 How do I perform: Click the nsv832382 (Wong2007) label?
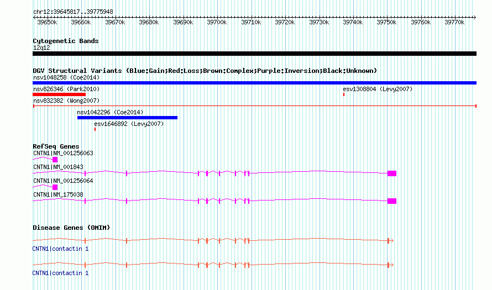[x=66, y=101]
